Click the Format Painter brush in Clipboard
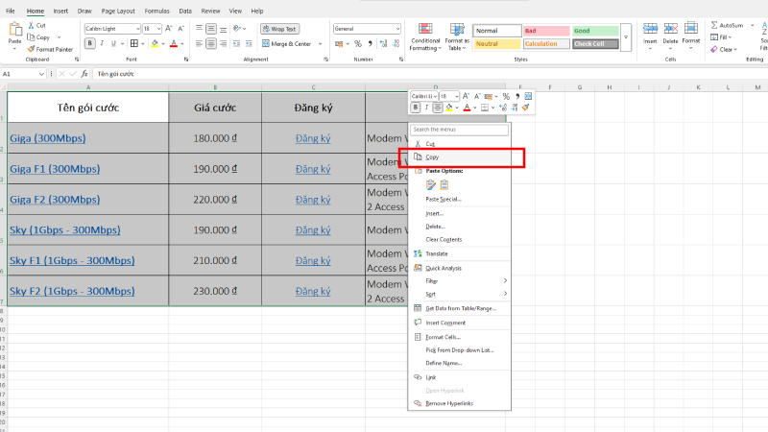 point(32,49)
